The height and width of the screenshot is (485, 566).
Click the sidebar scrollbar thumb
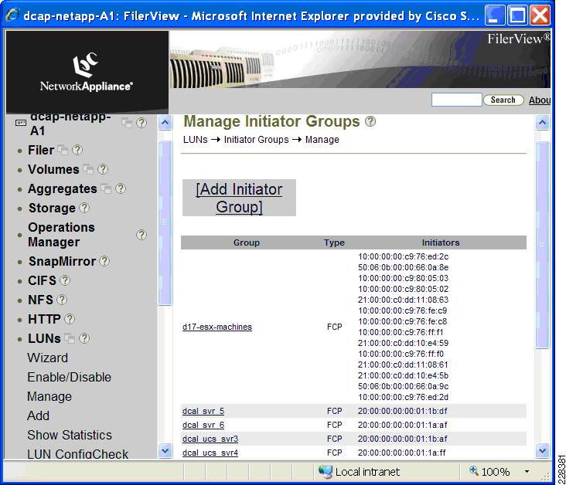point(165,223)
